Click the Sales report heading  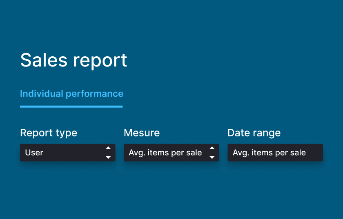tap(73, 60)
